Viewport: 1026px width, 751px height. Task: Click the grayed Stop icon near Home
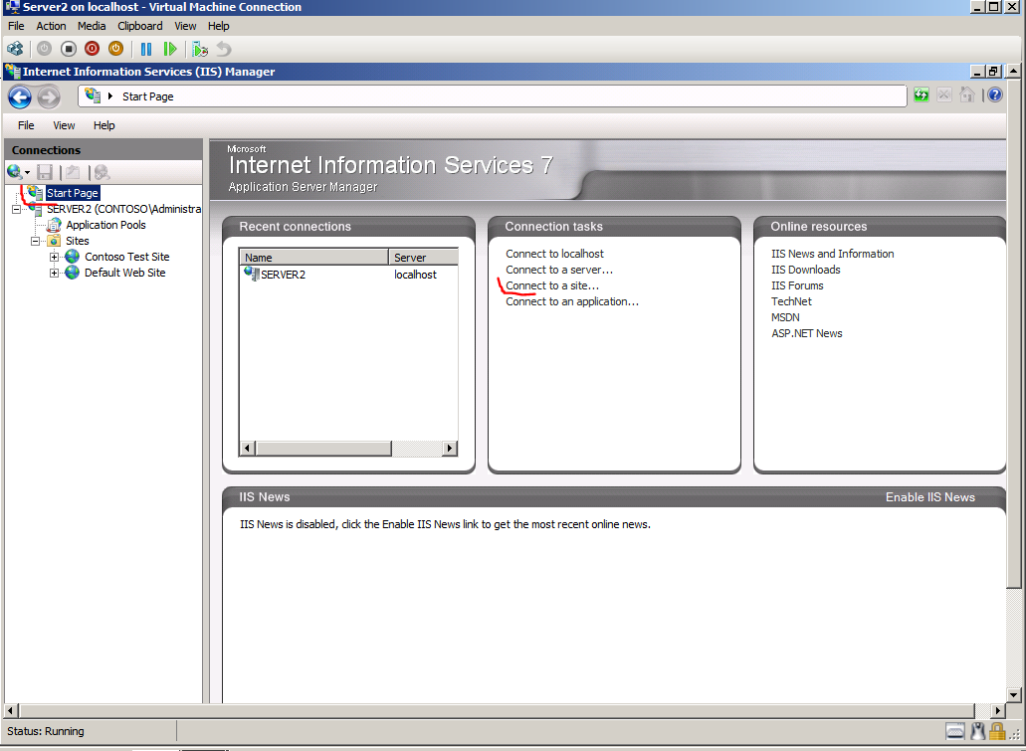coord(943,95)
